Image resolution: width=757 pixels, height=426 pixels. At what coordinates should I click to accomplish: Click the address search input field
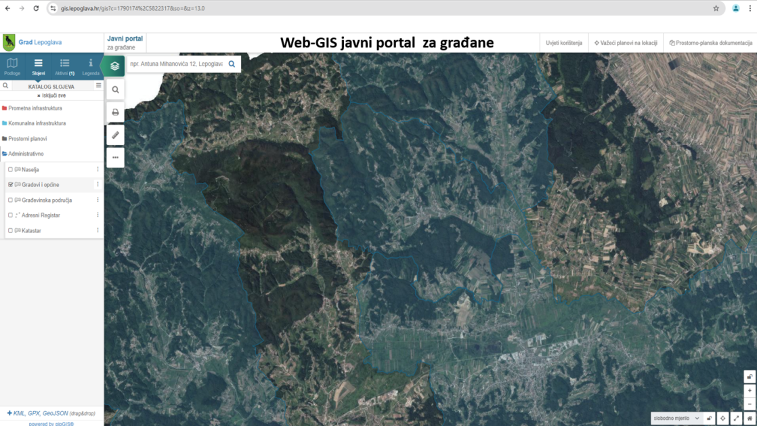176,64
